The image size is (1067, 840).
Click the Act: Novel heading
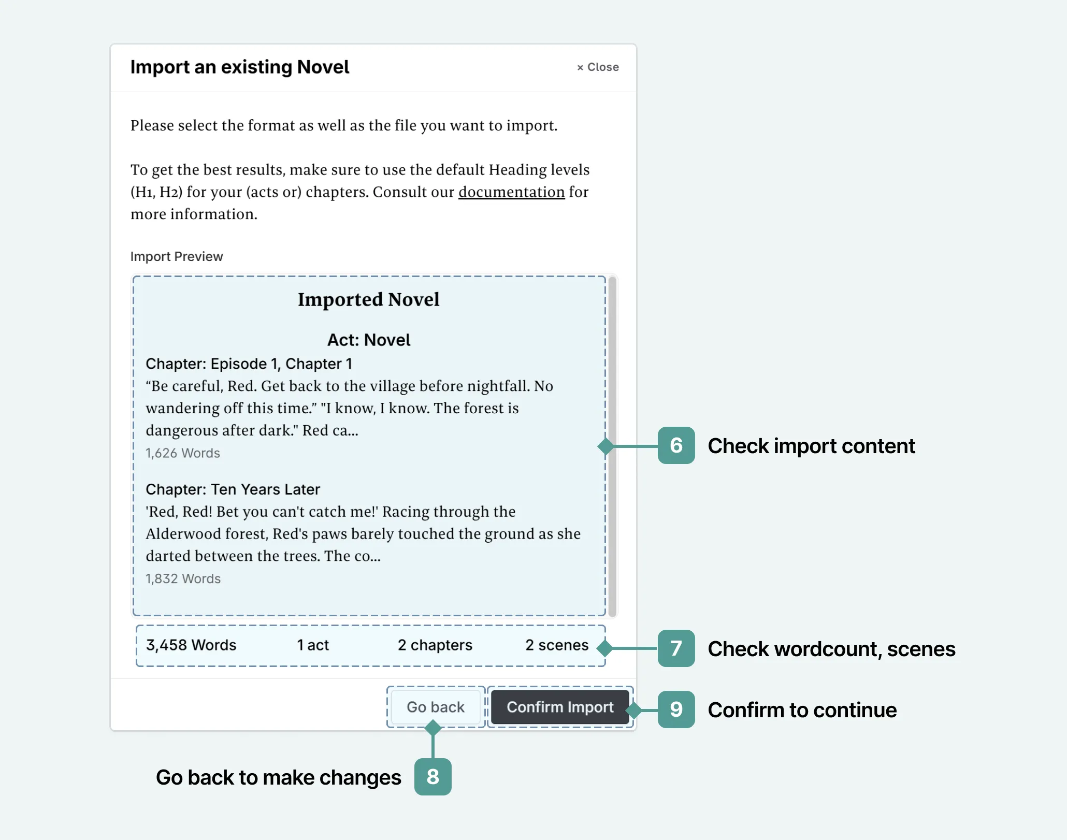tap(368, 340)
